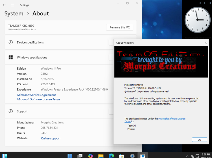Click the winver taskbar app icon
This screenshot has width=212, height=158.
142,156
